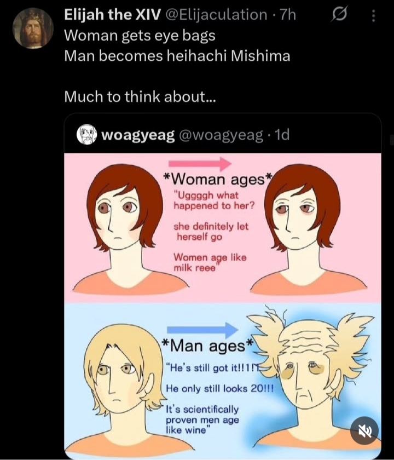Open the three-dot more options menu

coord(373,15)
